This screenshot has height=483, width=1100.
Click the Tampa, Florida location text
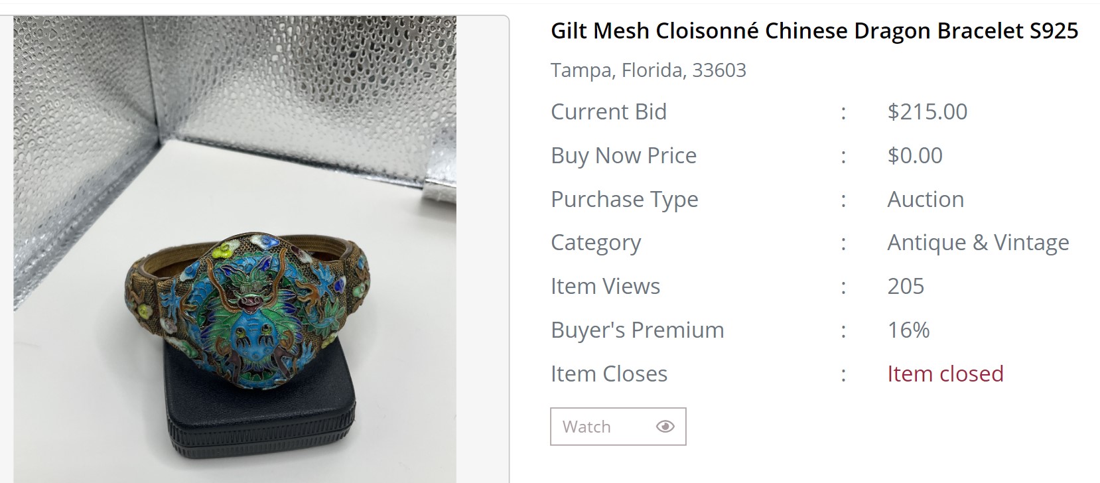tap(648, 70)
